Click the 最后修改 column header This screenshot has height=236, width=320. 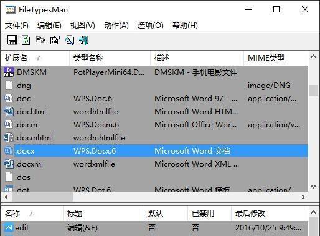(268, 214)
